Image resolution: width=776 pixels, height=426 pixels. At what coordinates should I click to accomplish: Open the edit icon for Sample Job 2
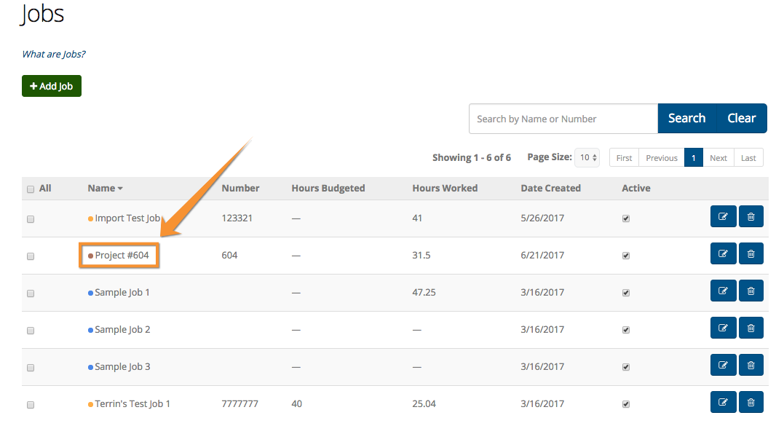pyautogui.click(x=723, y=328)
